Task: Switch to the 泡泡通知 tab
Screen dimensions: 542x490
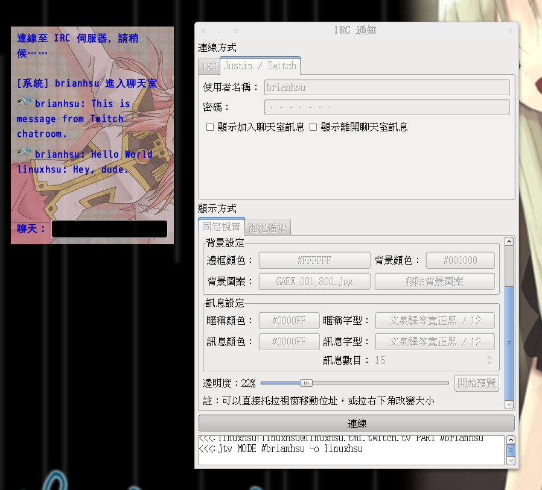Action: 269,227
